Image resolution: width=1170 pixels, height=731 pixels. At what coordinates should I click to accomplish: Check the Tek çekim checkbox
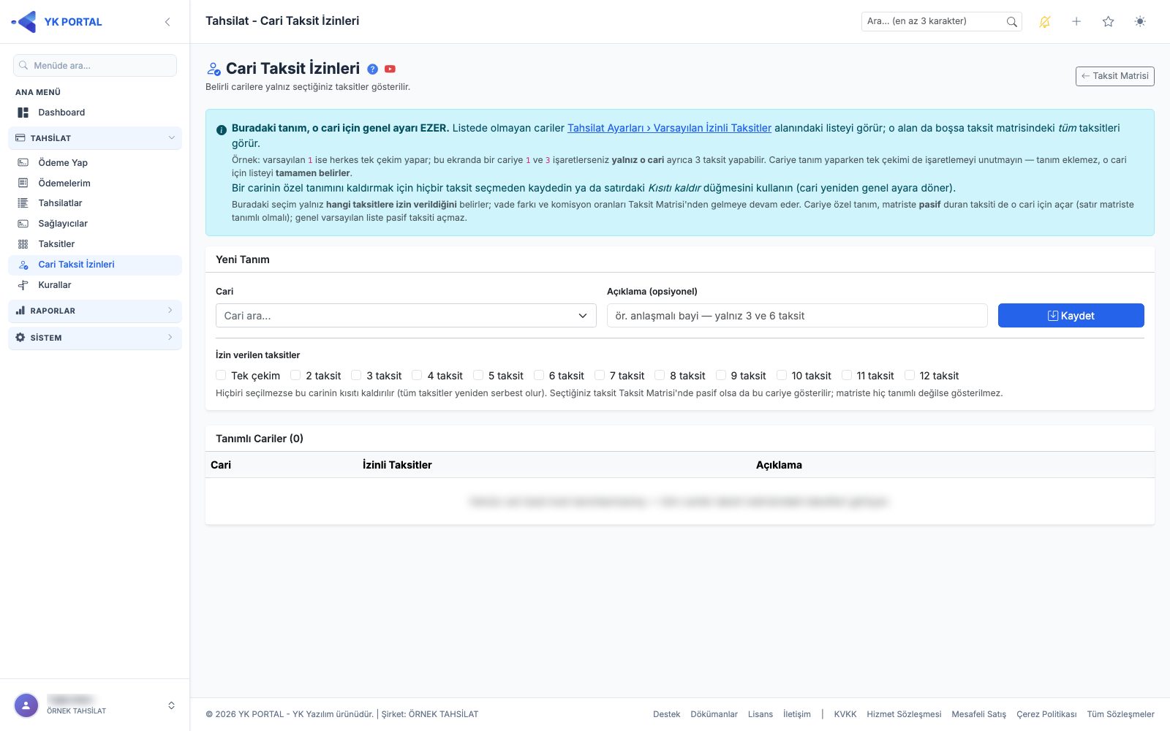point(221,375)
